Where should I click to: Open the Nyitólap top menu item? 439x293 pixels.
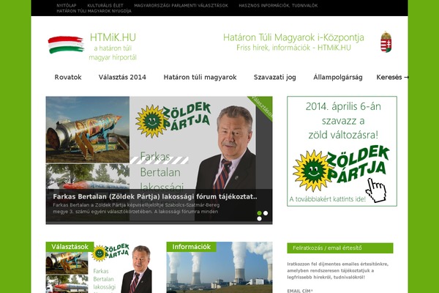click(x=67, y=6)
